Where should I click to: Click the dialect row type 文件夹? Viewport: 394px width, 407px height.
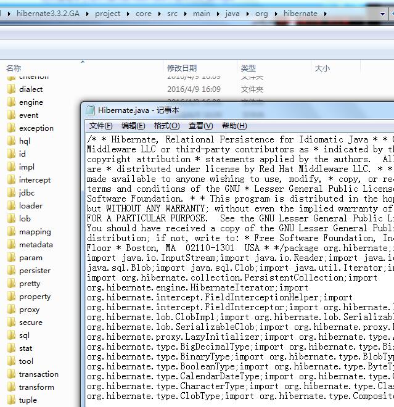pyautogui.click(x=252, y=89)
